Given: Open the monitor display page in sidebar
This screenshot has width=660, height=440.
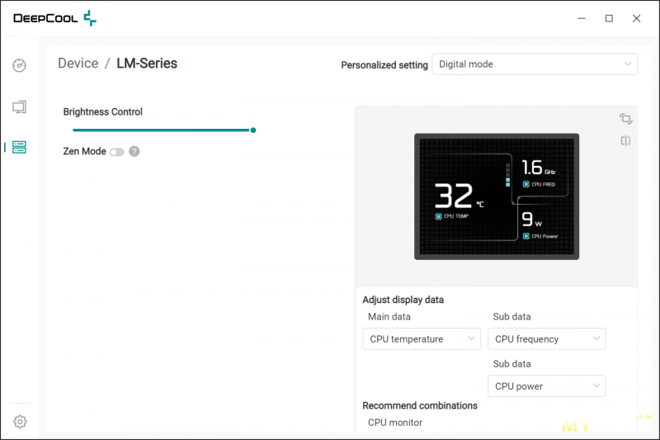Looking at the screenshot, I should [x=20, y=106].
